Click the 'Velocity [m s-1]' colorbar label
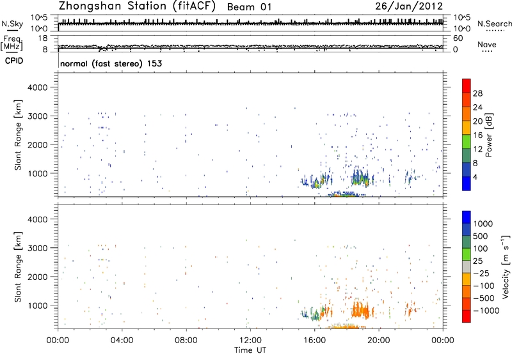The image size is (512, 354). (506, 266)
